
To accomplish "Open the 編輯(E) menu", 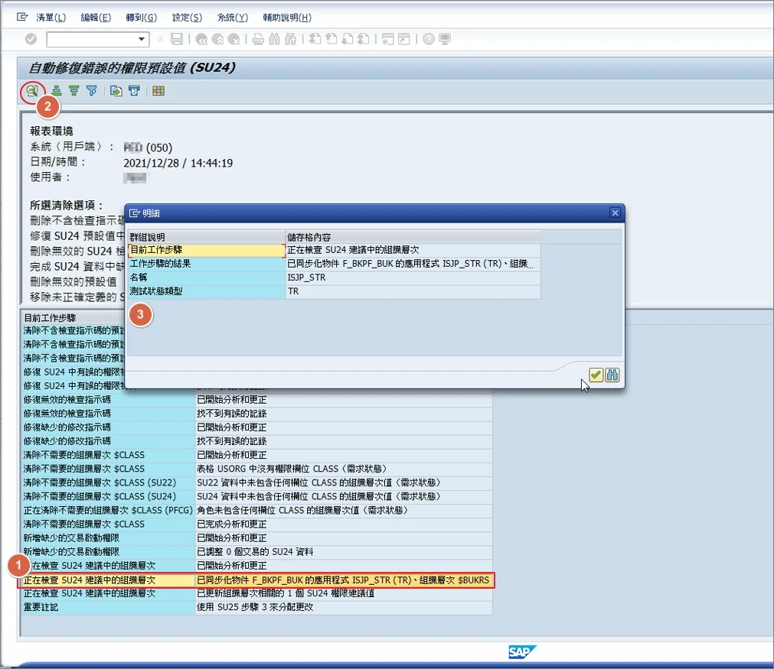I will click(96, 18).
